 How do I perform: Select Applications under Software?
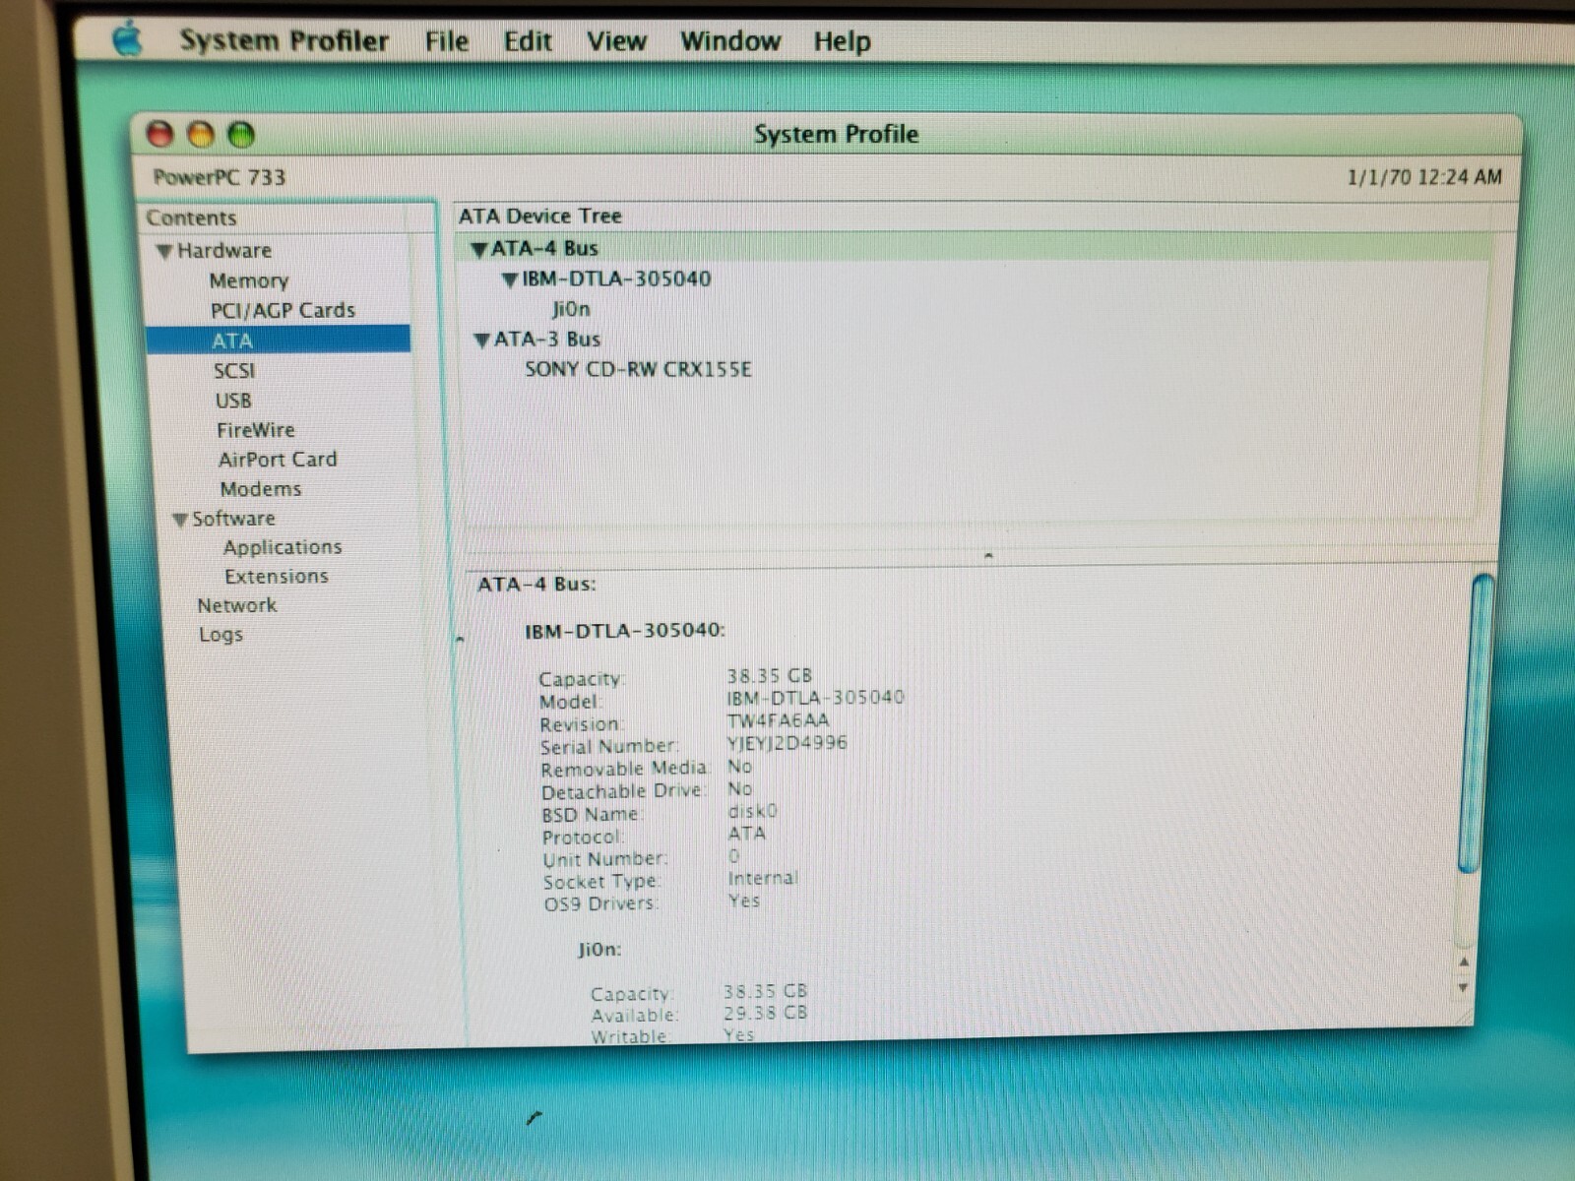click(x=283, y=547)
